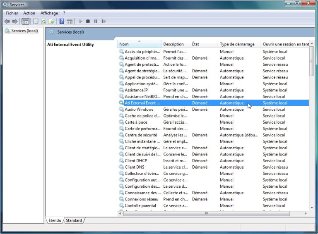Image resolution: width=318 pixels, height=234 pixels.
Task: Start the service with the play icon
Action: click(80, 21)
